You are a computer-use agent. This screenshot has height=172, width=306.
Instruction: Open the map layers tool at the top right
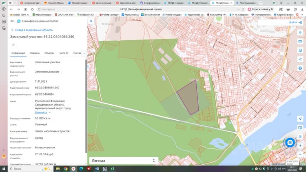pyautogui.click(x=300, y=32)
